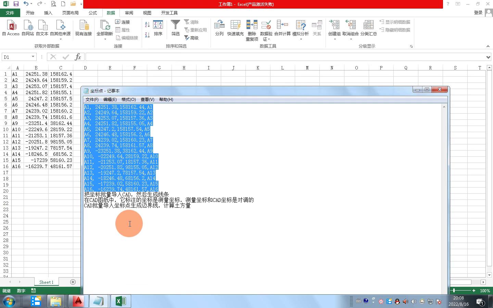Screen dimensions: 493x308
Task: Click the zoom slider handle
Action: coord(454,291)
